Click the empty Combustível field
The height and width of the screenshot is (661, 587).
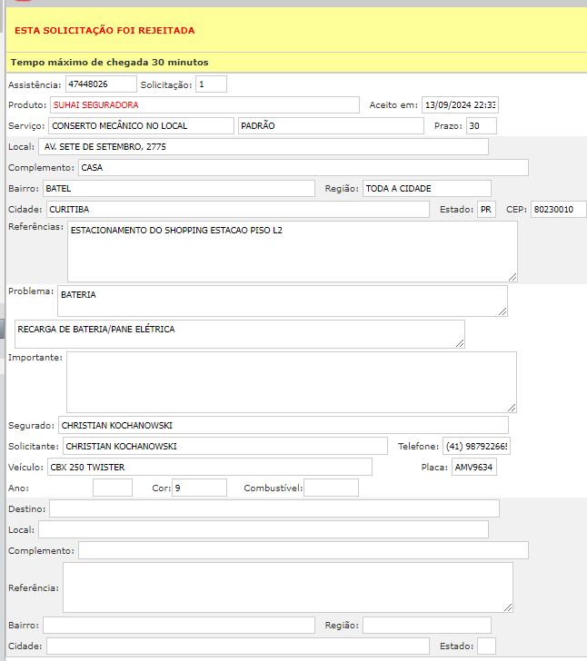[x=331, y=488]
